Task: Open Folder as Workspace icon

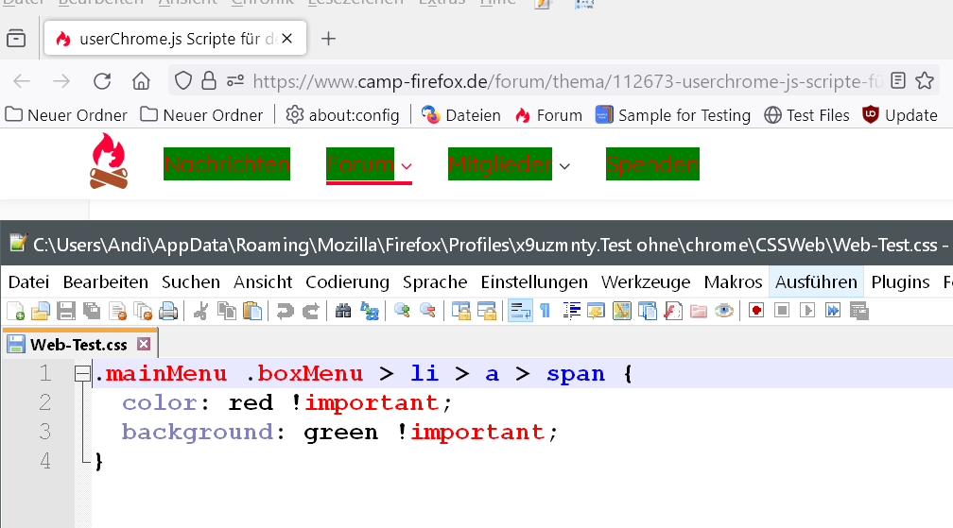Action: [x=699, y=312]
